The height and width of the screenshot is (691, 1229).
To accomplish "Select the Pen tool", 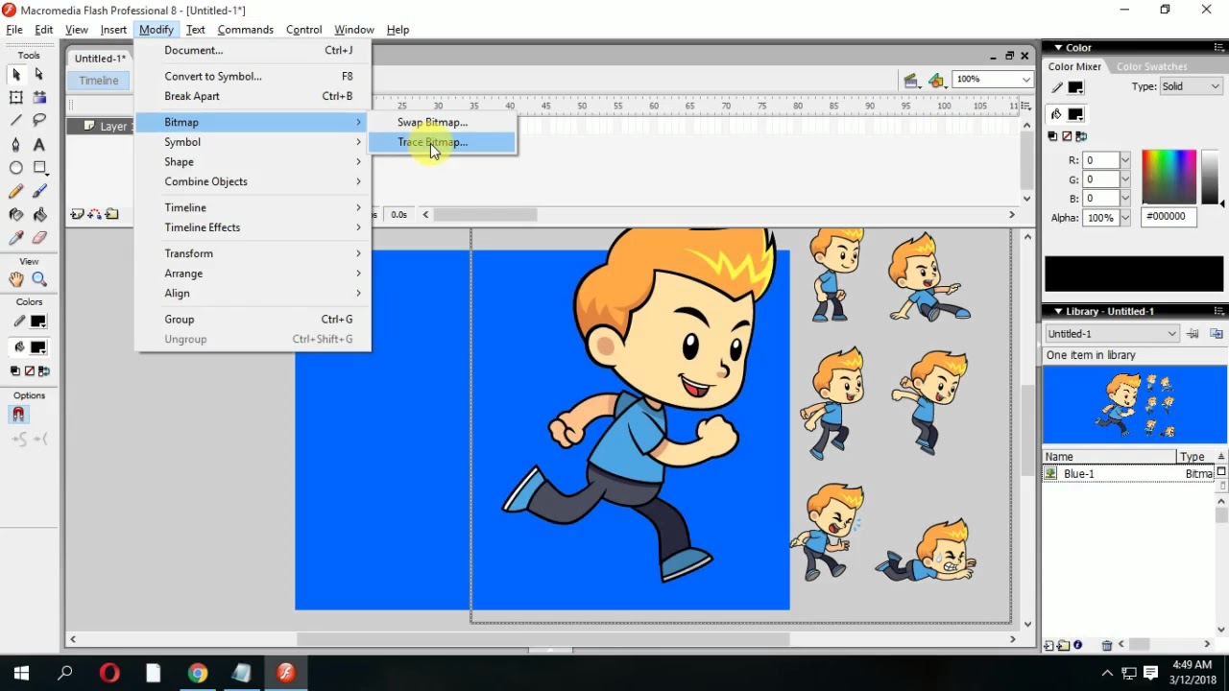I will tap(16, 144).
